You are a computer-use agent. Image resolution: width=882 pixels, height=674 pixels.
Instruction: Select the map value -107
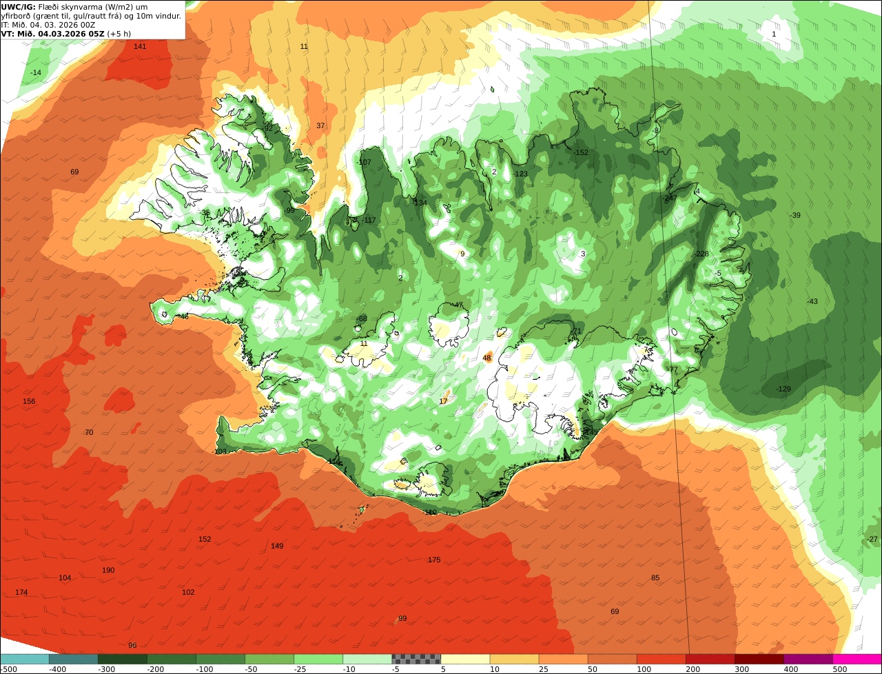(365, 162)
